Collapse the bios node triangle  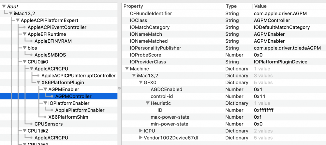[x=24, y=48]
